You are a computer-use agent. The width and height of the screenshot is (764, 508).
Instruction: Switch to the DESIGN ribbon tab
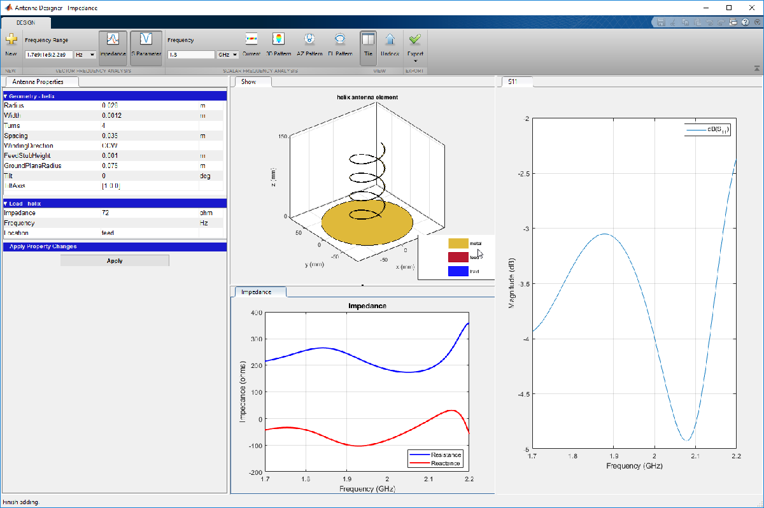point(26,22)
